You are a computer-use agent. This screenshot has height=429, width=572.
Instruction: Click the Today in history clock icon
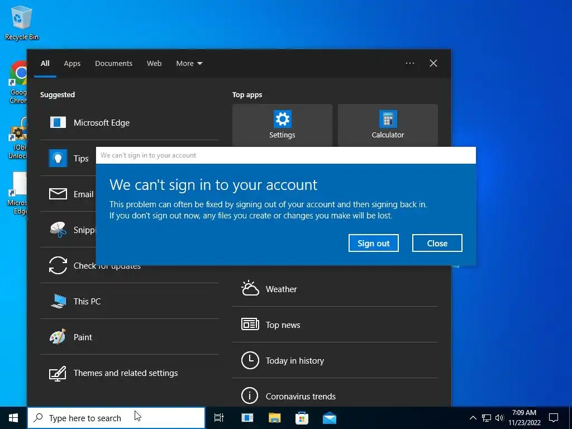coord(250,360)
